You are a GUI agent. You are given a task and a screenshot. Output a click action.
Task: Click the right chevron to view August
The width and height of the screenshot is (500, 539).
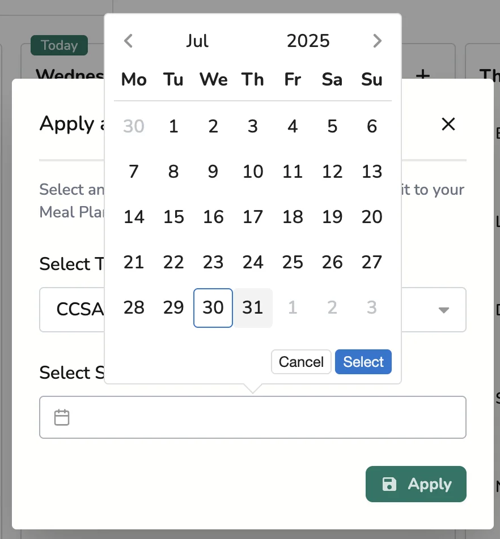point(377,40)
